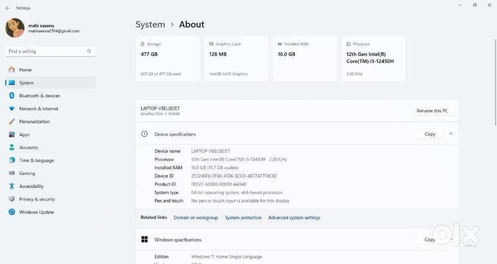497x264 pixels.
Task: Open Domain or workgroup link
Action: (196, 218)
